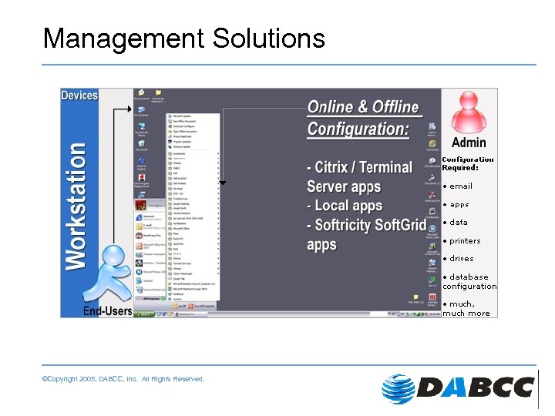Select Microsoft Baseline Security Analyzer entry

(x=193, y=283)
